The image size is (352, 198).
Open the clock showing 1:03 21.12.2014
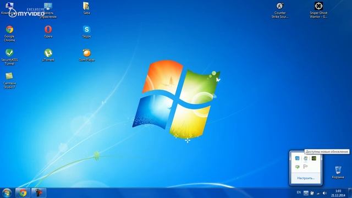tap(338, 193)
